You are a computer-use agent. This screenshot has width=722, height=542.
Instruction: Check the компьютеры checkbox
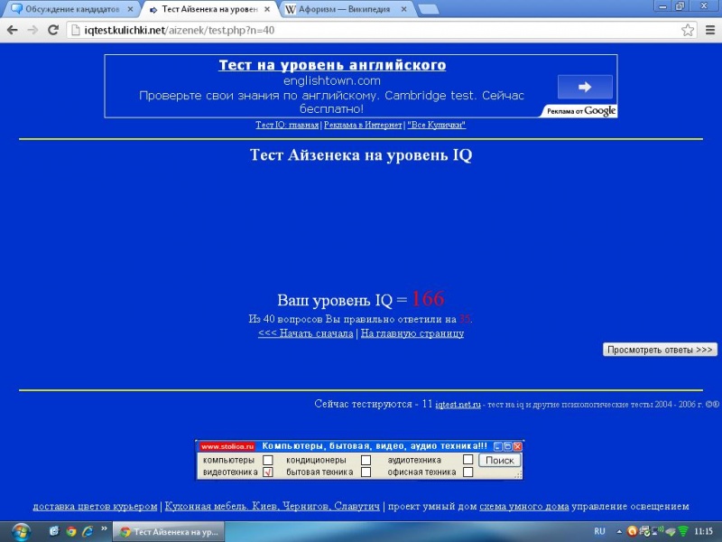point(267,460)
